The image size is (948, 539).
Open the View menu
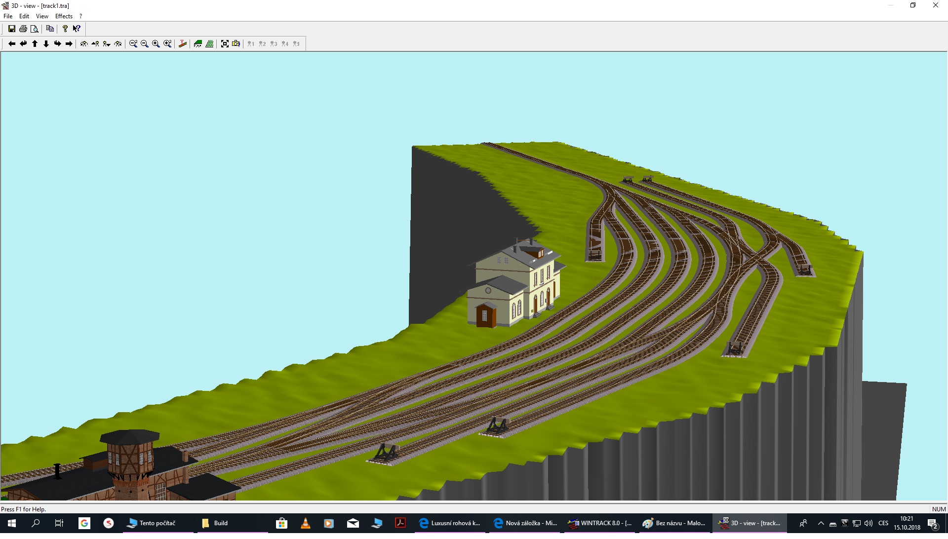(x=42, y=16)
